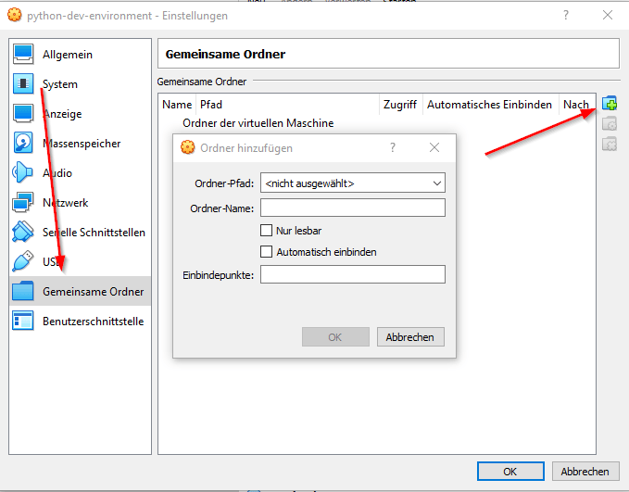Click the Nach column header

[577, 105]
